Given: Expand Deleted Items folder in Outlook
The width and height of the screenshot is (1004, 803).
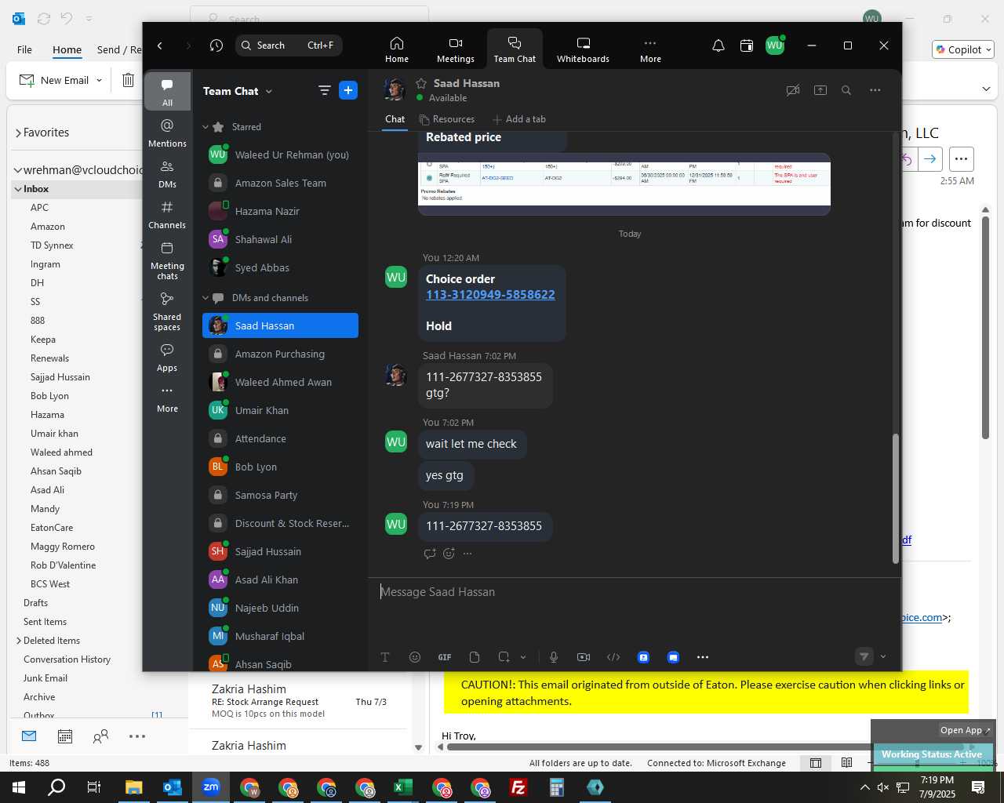Looking at the screenshot, I should [x=19, y=641].
